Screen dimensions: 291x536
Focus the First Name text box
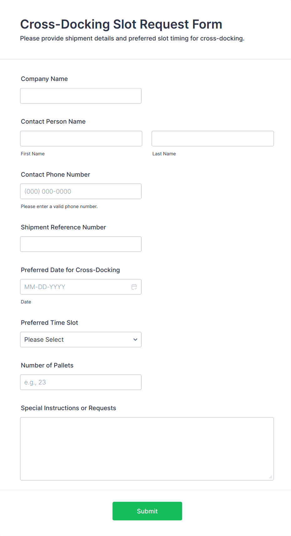coord(81,138)
